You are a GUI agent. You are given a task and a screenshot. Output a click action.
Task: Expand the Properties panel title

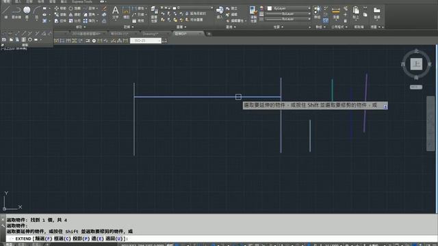[x=279, y=27]
